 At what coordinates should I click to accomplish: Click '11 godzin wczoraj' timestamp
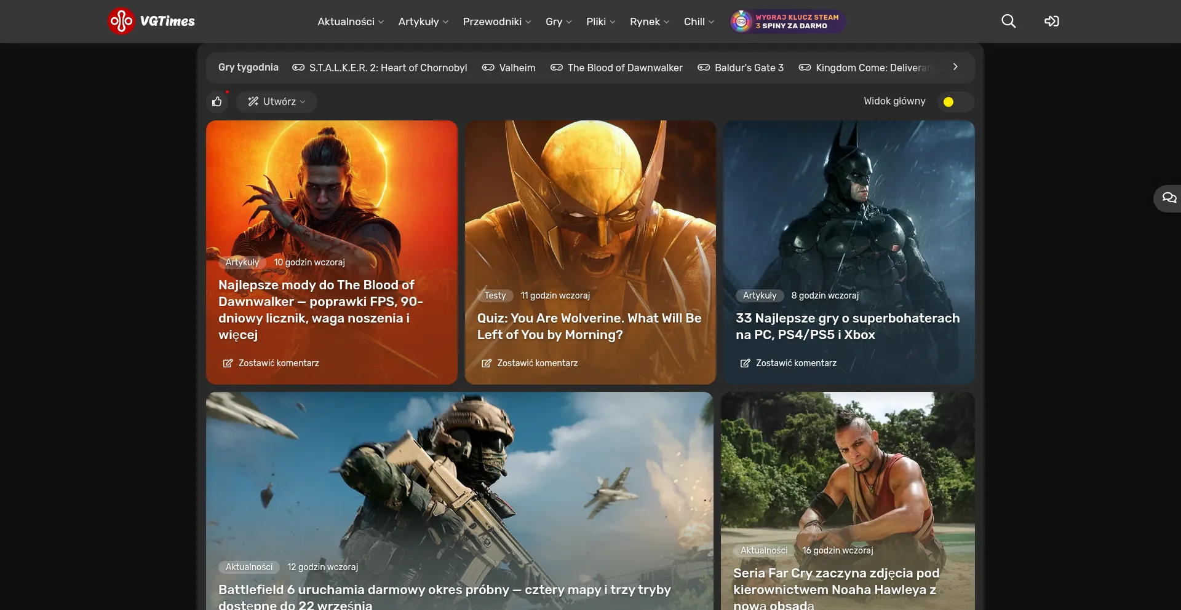pyautogui.click(x=555, y=295)
